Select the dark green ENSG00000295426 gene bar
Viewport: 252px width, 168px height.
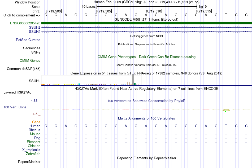146,23
